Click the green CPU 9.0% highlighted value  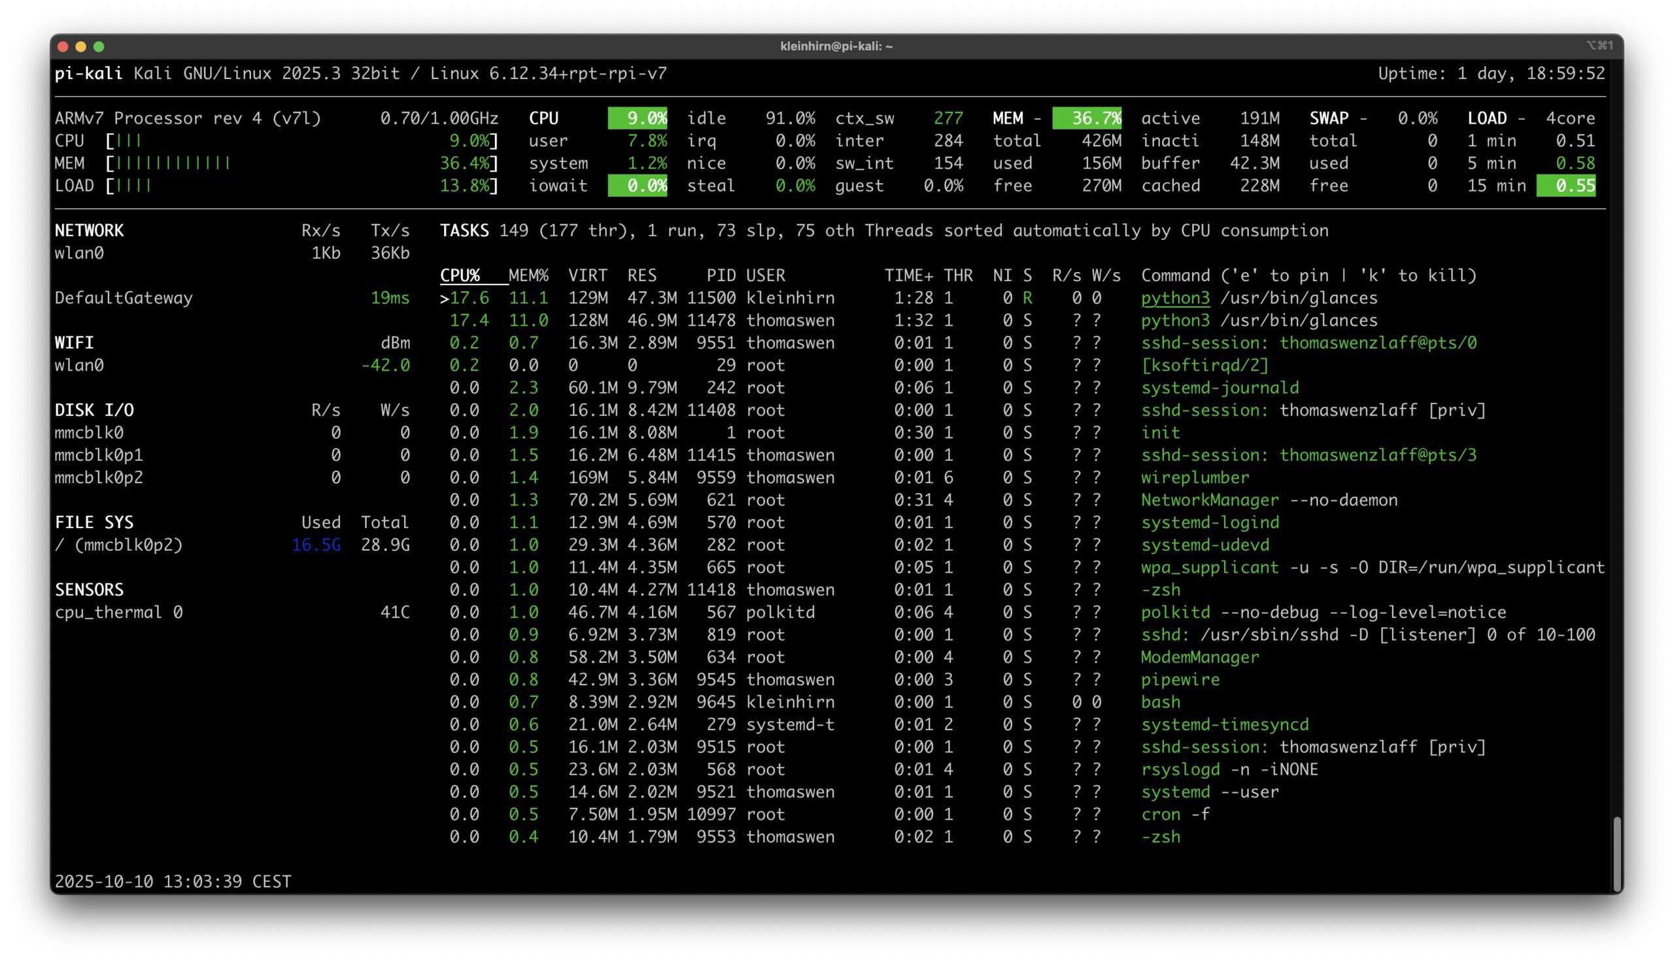(637, 118)
